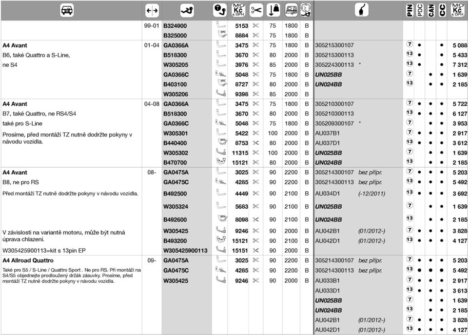Click wiring kit code AU037D1
The image size is (468, 335).
(x=328, y=143)
